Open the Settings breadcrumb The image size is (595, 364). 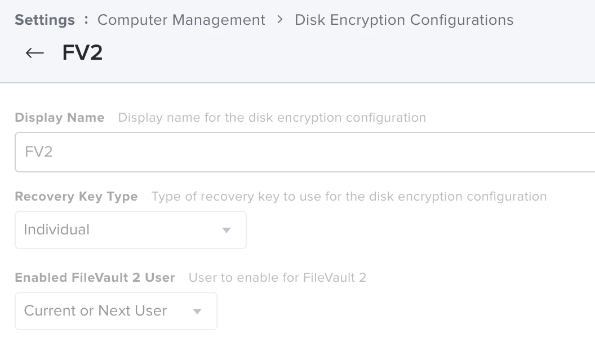tap(45, 20)
